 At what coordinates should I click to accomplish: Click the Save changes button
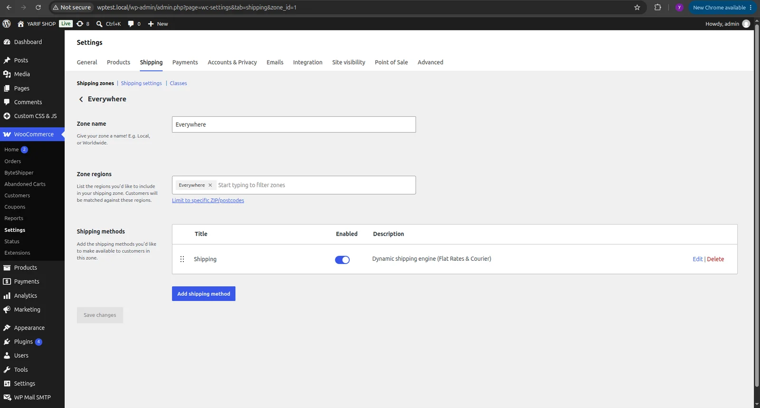100,315
